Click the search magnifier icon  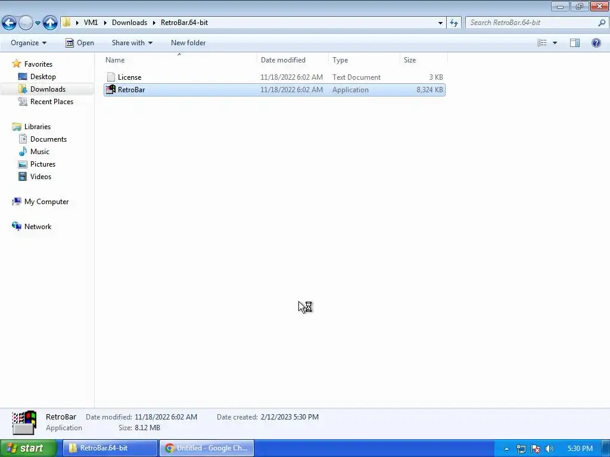point(602,23)
